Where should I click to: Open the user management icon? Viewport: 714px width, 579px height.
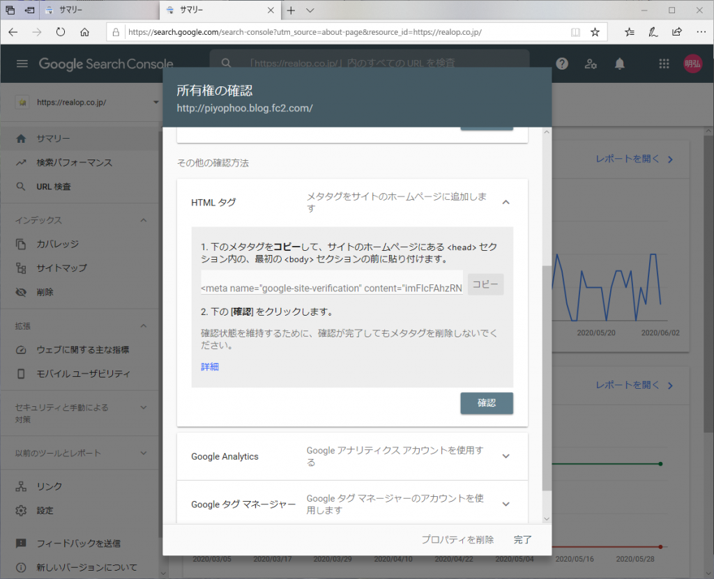(591, 63)
